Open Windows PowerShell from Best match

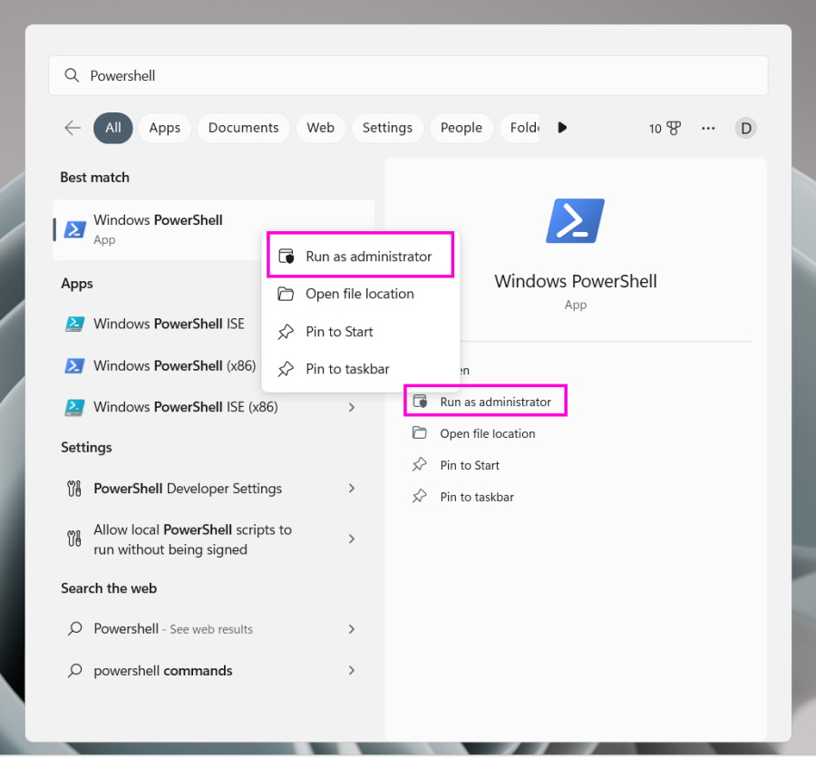coord(158,228)
